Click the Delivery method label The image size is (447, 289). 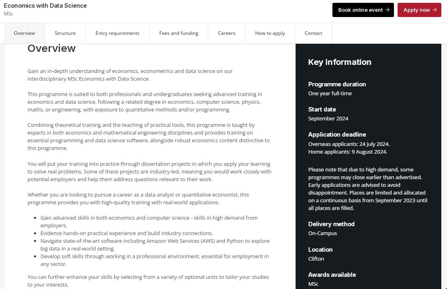pyautogui.click(x=331, y=224)
